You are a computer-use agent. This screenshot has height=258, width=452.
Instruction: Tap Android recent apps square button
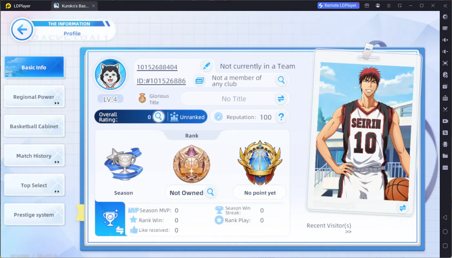pyautogui.click(x=445, y=246)
